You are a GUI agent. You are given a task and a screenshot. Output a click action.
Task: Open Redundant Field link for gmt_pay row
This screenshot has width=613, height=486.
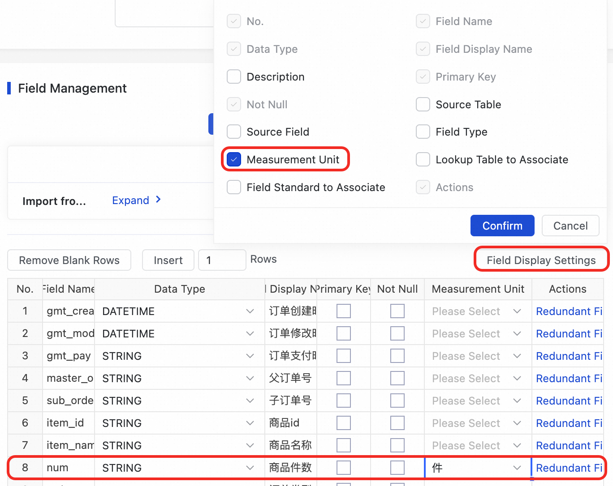pyautogui.click(x=569, y=356)
